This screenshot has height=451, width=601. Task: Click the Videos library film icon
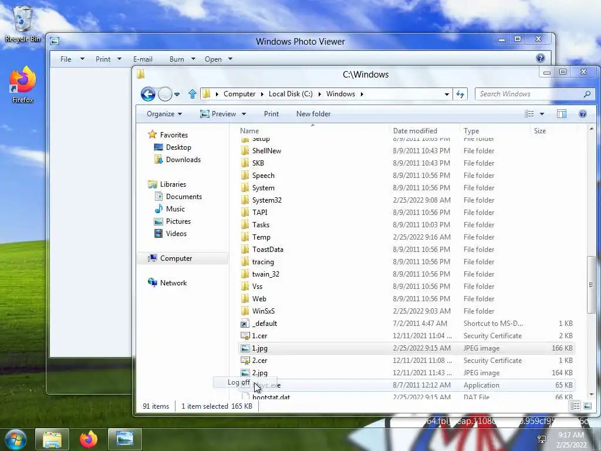[158, 234]
